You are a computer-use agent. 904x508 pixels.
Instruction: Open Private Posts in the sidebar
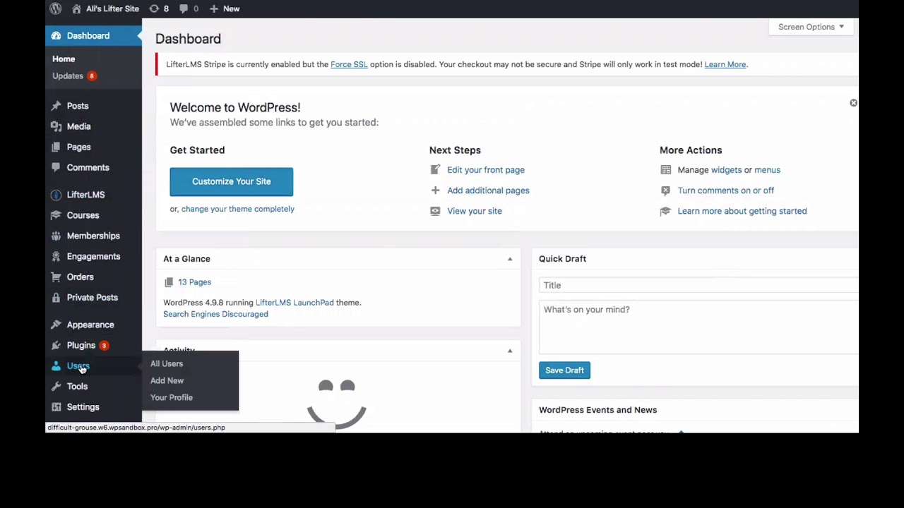[93, 297]
